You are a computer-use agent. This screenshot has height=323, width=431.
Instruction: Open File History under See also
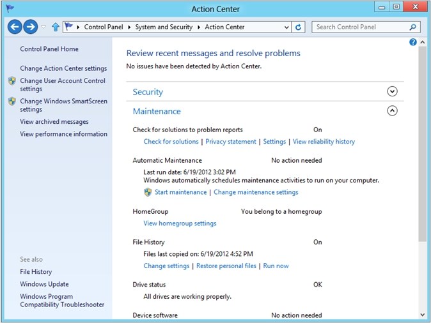36,272
